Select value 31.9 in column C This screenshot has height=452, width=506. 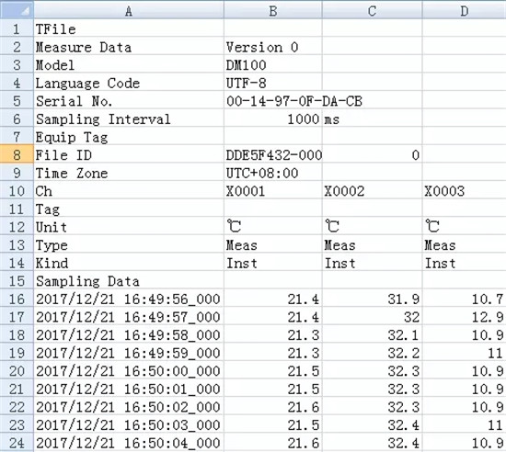coord(372,299)
